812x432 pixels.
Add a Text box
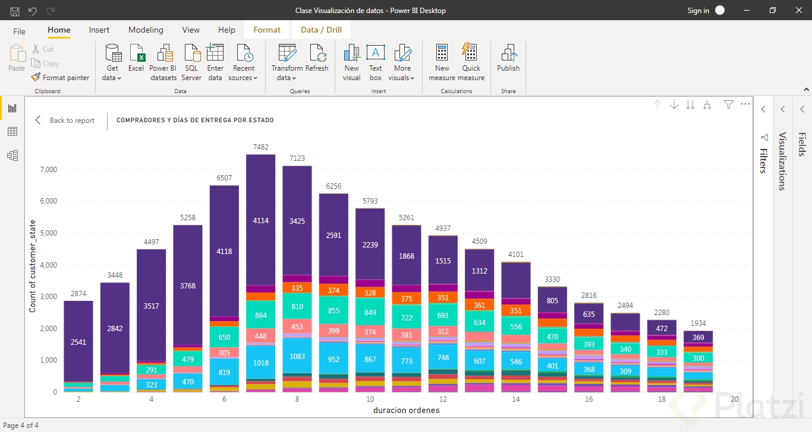pyautogui.click(x=375, y=53)
